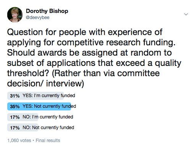The image size is (191, 147).
Task: Click the Final results label
Action: coord(48,141)
